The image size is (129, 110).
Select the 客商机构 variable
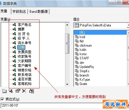pos(24,84)
